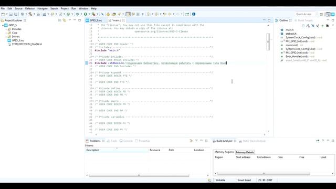Open the File menu

pyautogui.click(x=3, y=8)
